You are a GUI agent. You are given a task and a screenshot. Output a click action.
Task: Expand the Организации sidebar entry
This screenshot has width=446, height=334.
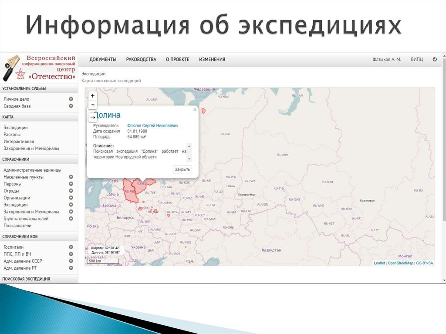click(71, 198)
